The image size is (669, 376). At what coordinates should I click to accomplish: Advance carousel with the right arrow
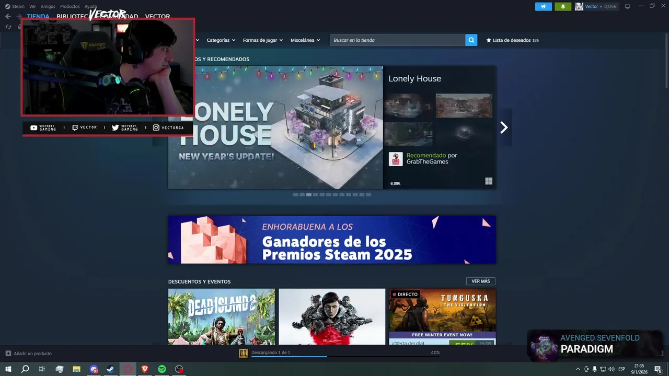point(504,127)
